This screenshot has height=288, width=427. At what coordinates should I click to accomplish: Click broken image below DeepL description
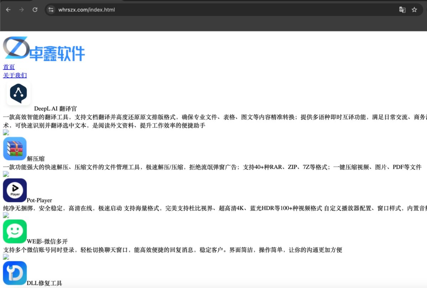point(6,133)
